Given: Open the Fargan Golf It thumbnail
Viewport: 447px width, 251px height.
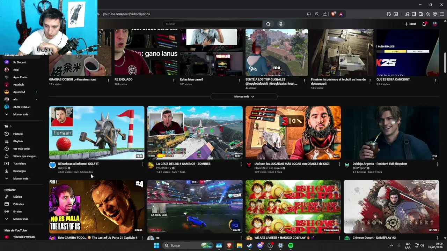Looking at the screenshot, I should point(97,133).
